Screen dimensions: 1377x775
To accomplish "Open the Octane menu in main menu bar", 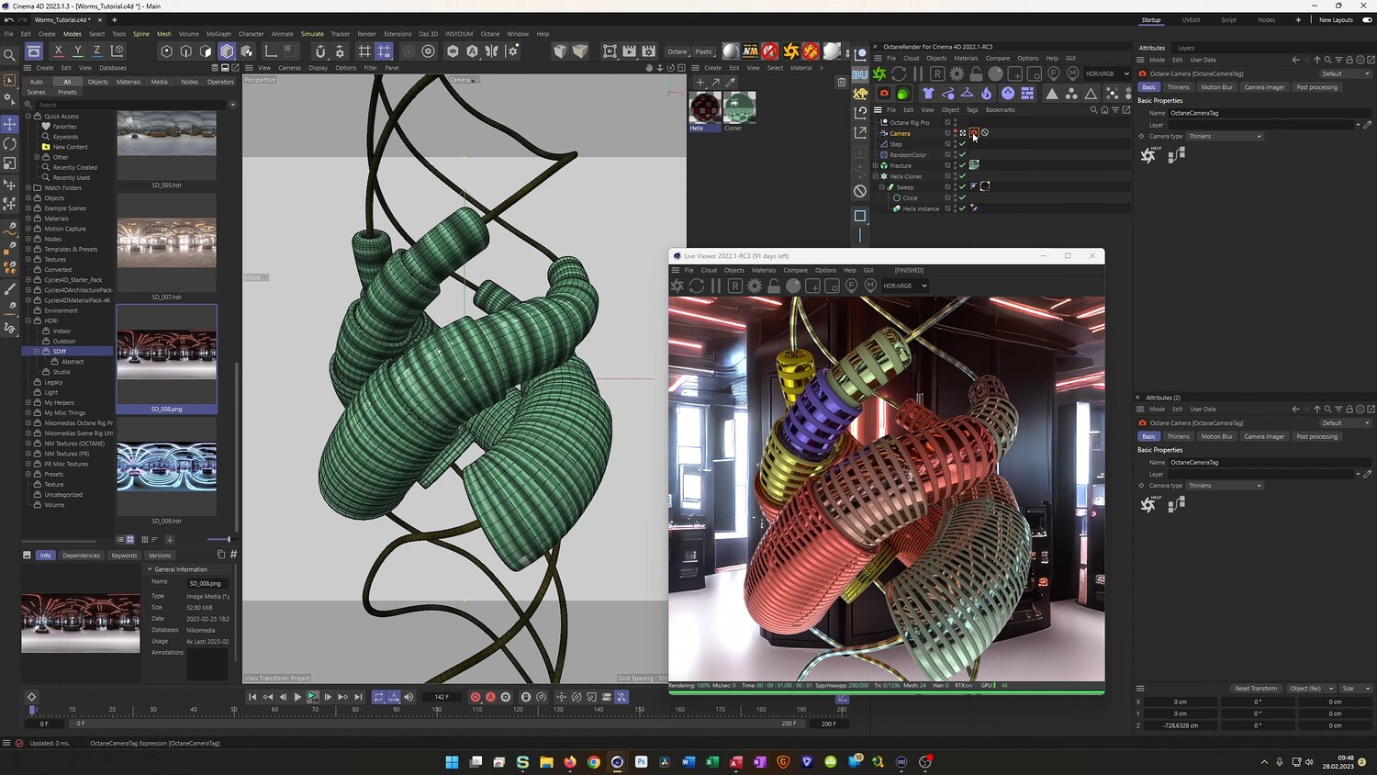I will (490, 34).
